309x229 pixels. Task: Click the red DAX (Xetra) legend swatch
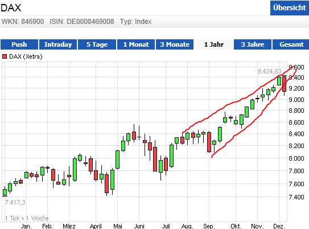[5, 56]
